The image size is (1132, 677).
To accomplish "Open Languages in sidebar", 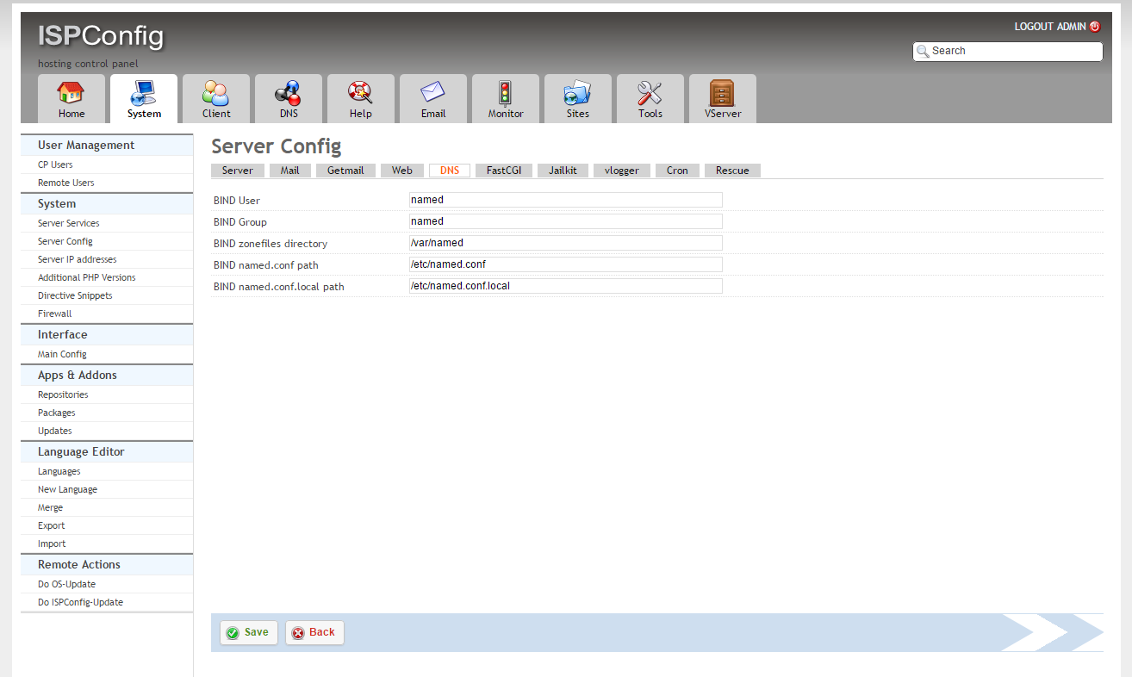I will [x=59, y=471].
